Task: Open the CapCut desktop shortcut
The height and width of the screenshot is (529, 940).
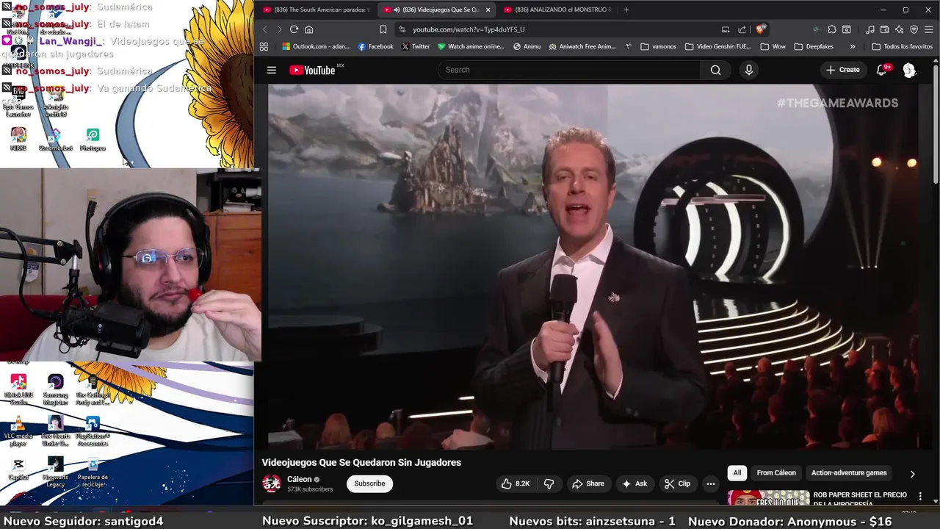Action: tap(18, 469)
